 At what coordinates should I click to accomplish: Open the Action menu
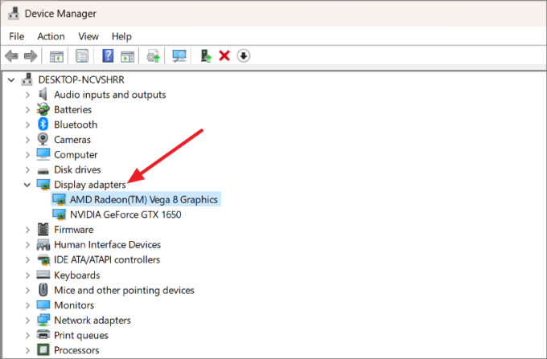tap(51, 36)
